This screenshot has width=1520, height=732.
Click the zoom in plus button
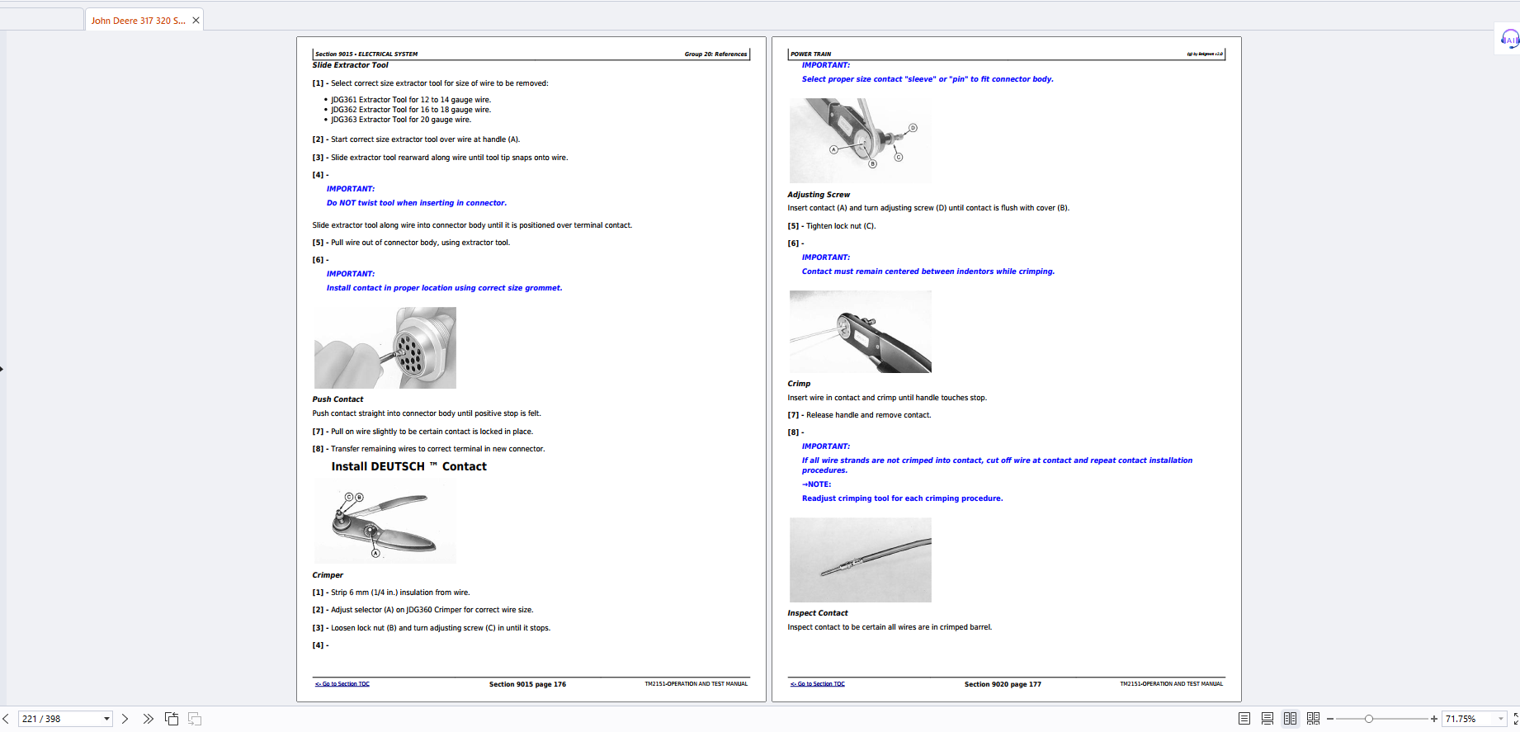(1434, 719)
